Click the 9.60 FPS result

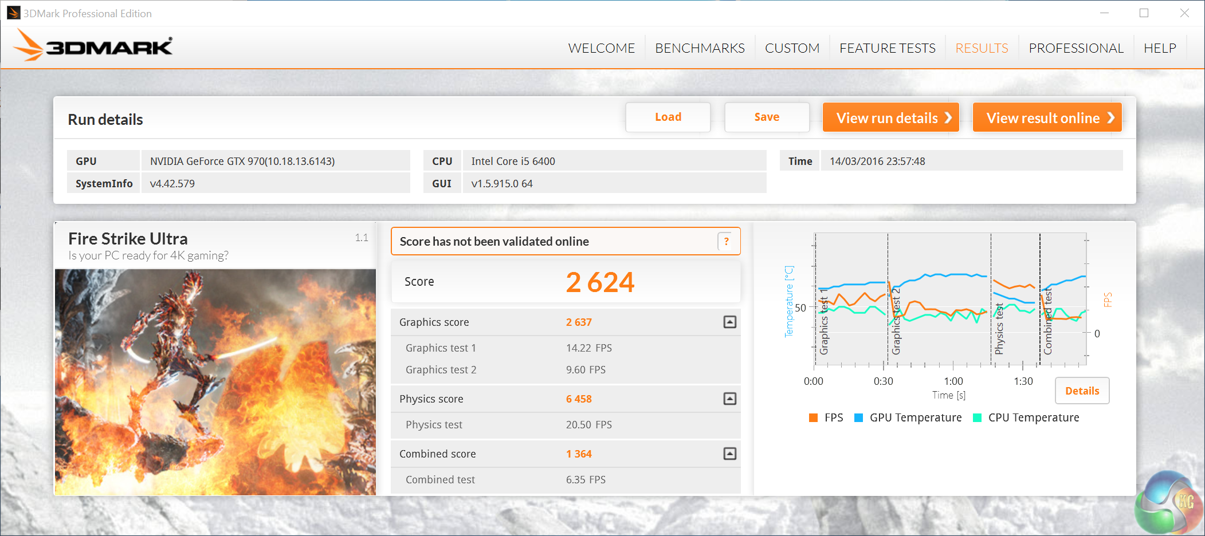point(586,370)
